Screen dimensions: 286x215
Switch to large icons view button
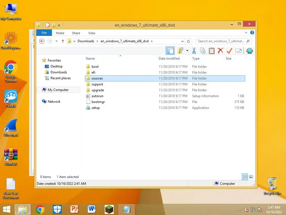tap(251, 177)
